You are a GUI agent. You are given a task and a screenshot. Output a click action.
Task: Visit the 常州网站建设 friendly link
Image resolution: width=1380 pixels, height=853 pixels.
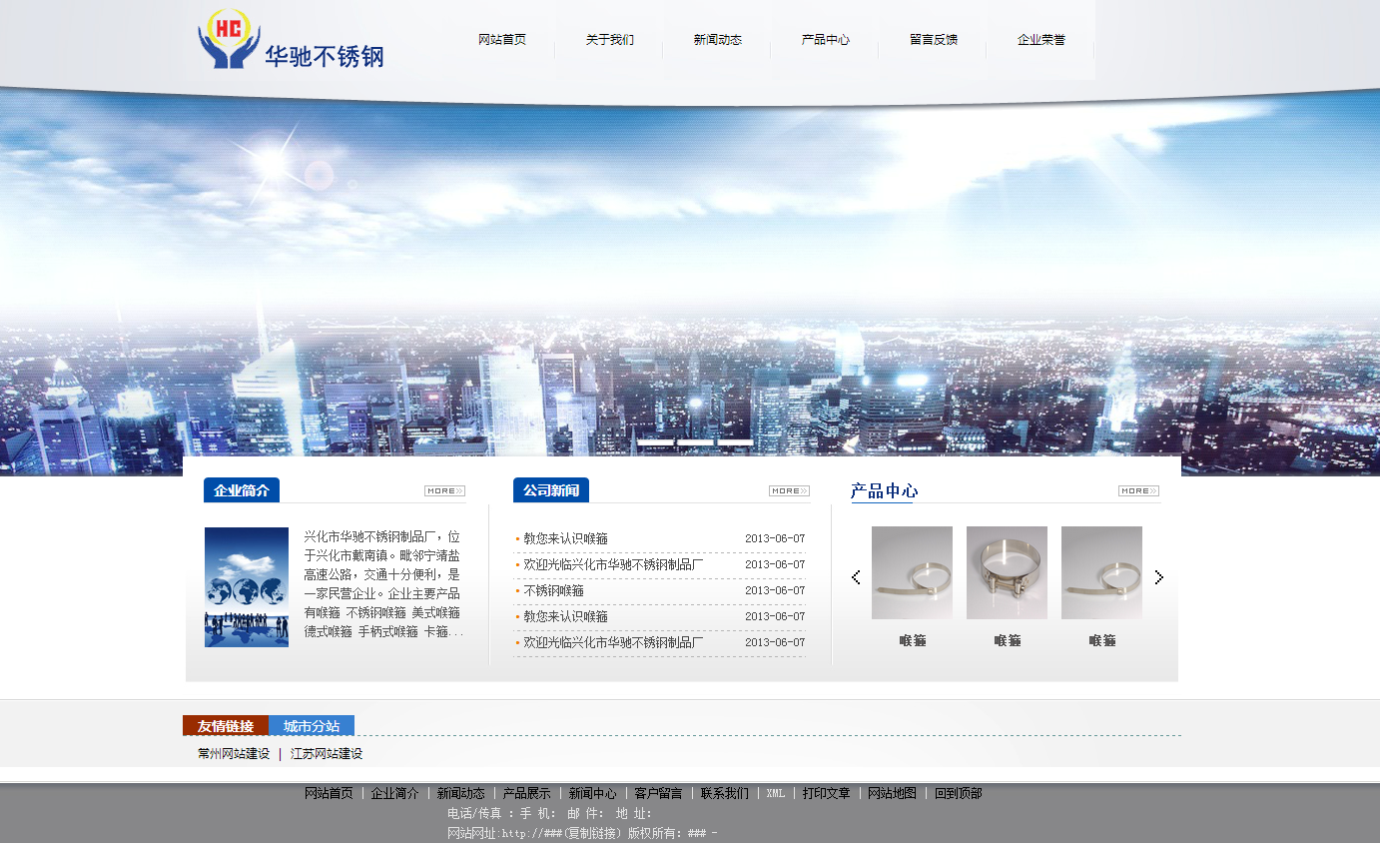[x=234, y=754]
